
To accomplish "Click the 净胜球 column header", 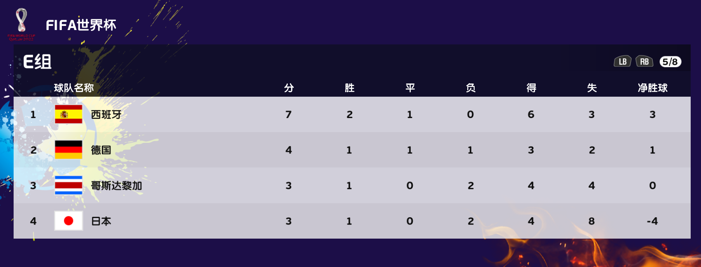I will pos(652,88).
